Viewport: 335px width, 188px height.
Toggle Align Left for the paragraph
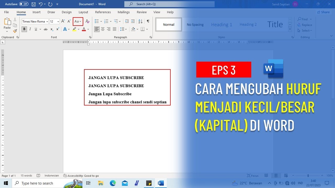[97, 29]
